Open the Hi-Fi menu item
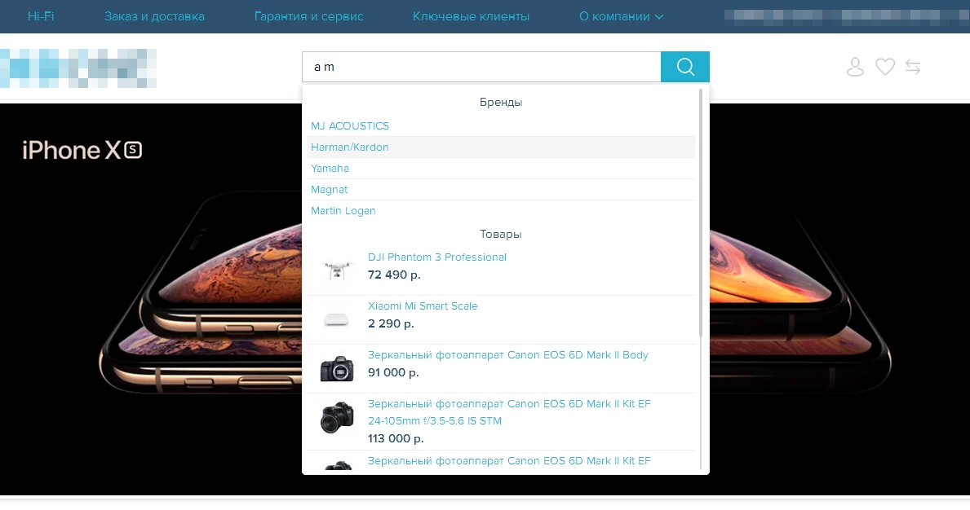 coord(41,16)
